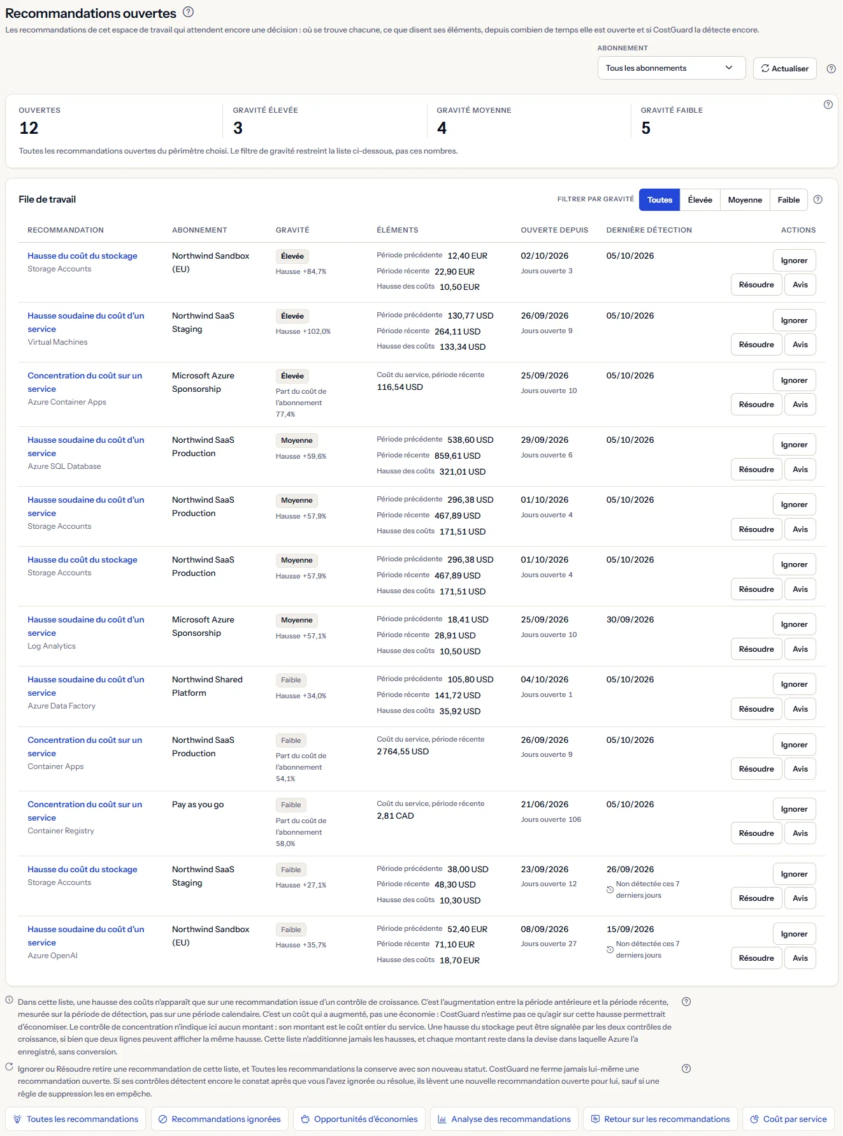Ignore the Azure Container Apps recommendation
Viewport: 843px width, 1136px height.
click(794, 380)
